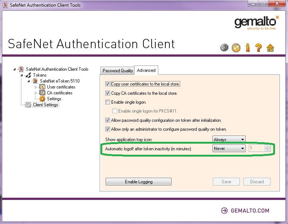The width and height of the screenshot is (288, 224).
Task: Click the gemalto logo
Action: click(257, 23)
